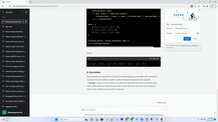The height and width of the screenshot is (122, 218).
Task: Open Chrome three-dot menu
Action: pyautogui.click(x=216, y=6)
